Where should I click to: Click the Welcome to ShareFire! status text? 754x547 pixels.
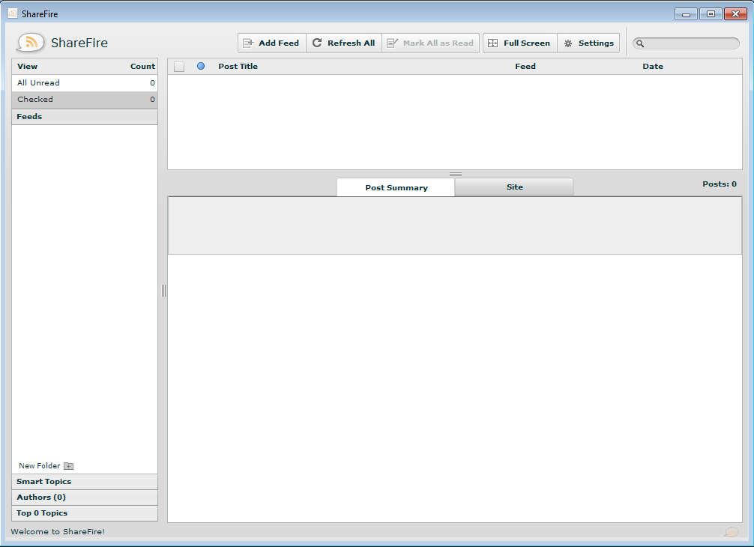pyautogui.click(x=58, y=531)
